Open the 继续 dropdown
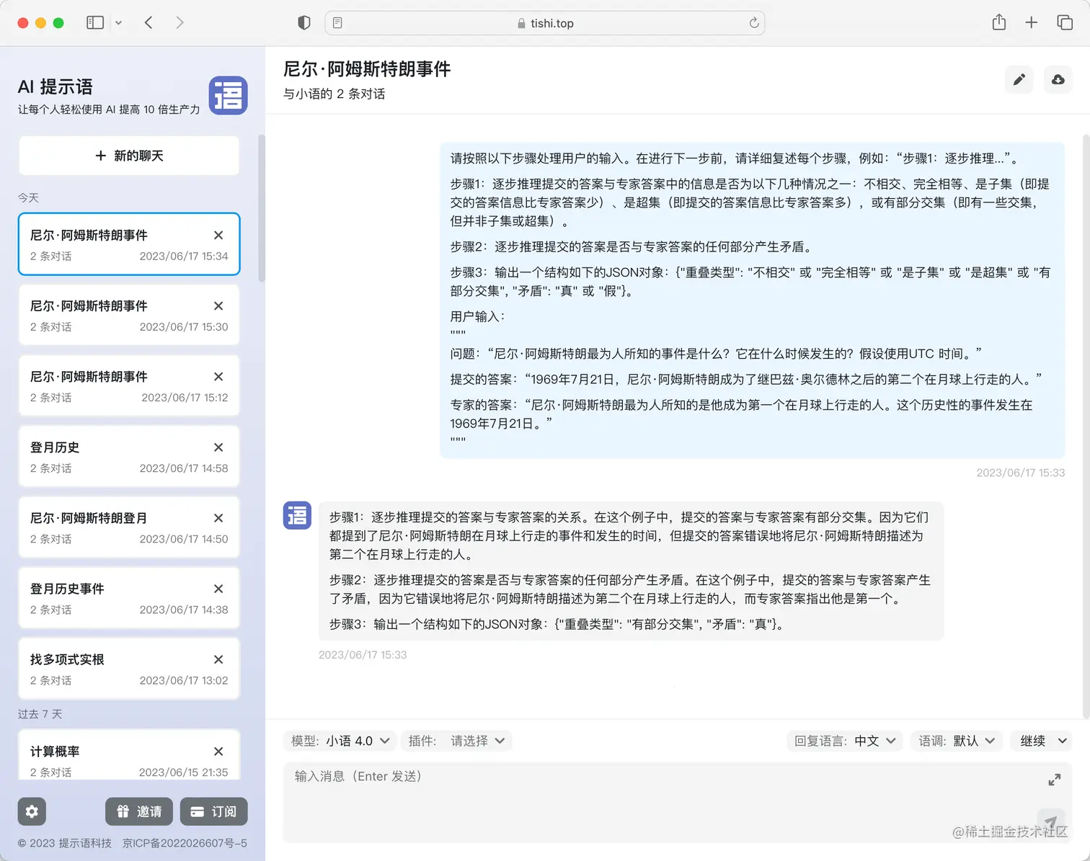The image size is (1090, 861). point(1041,741)
